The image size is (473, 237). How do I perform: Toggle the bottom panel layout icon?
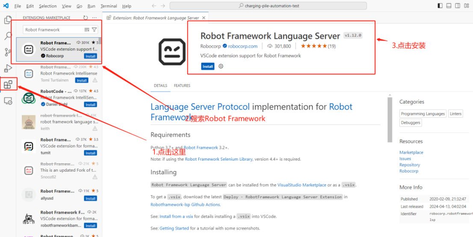(x=449, y=6)
